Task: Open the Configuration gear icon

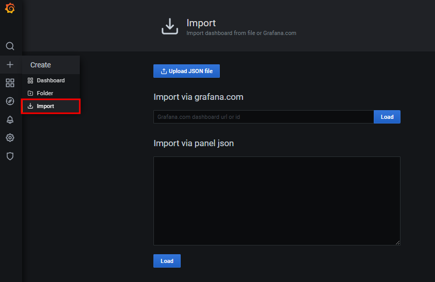Action: tap(10, 138)
